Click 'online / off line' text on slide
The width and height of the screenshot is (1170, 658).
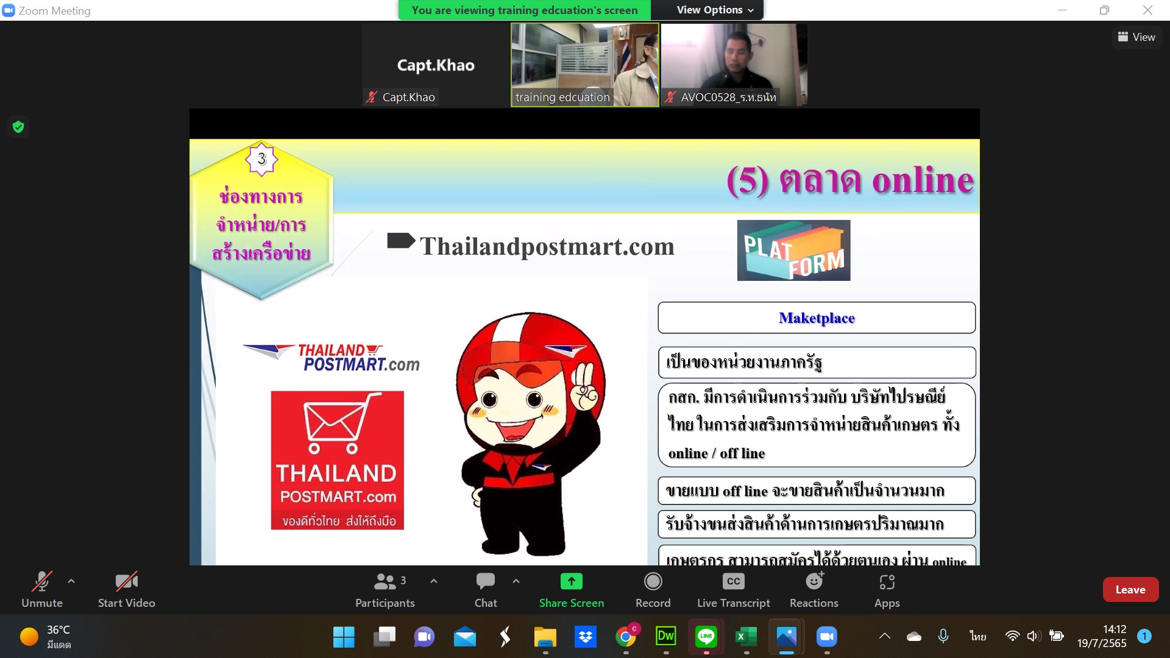[x=717, y=453]
